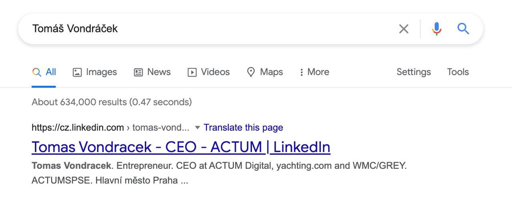The height and width of the screenshot is (205, 512).
Task: Start voice search with the microphone icon
Action: point(437,29)
